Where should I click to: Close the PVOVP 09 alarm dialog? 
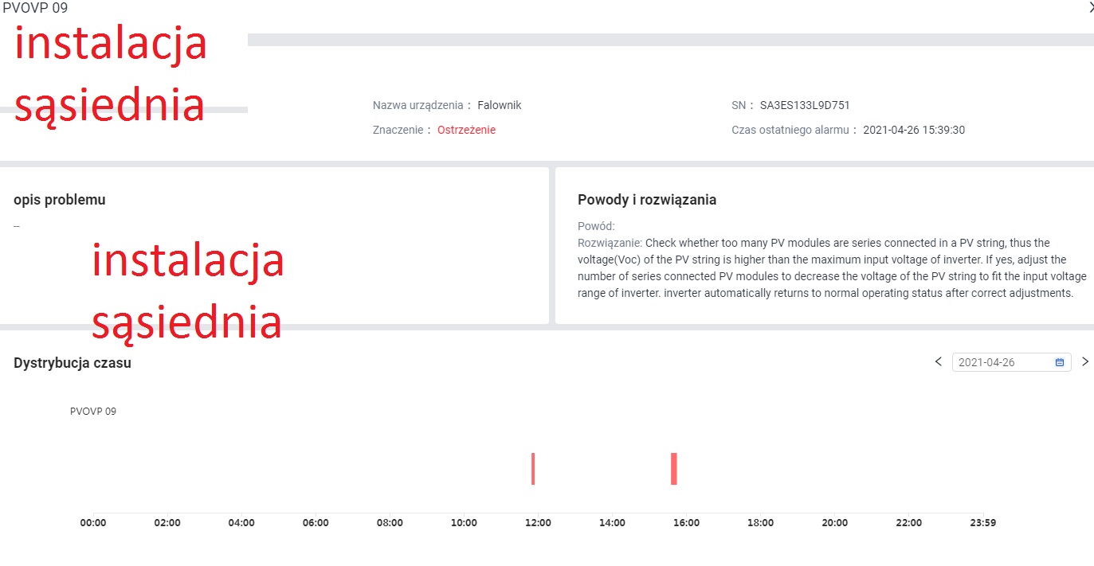click(x=1090, y=7)
